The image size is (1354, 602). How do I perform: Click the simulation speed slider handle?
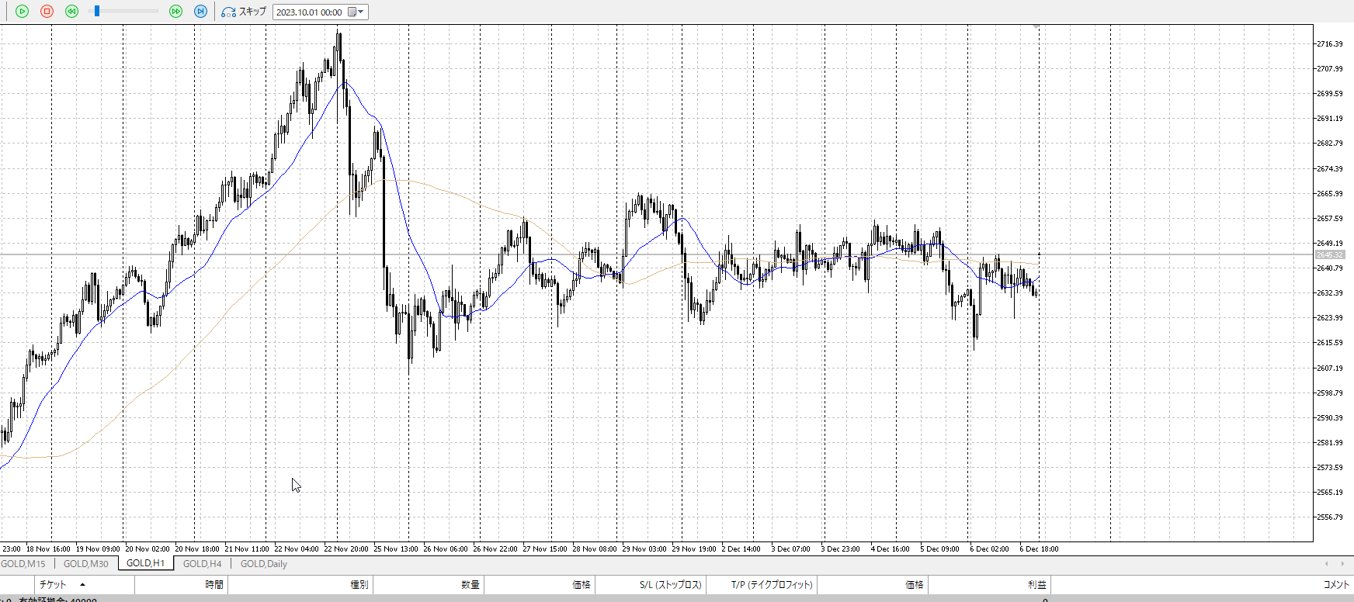pos(96,12)
